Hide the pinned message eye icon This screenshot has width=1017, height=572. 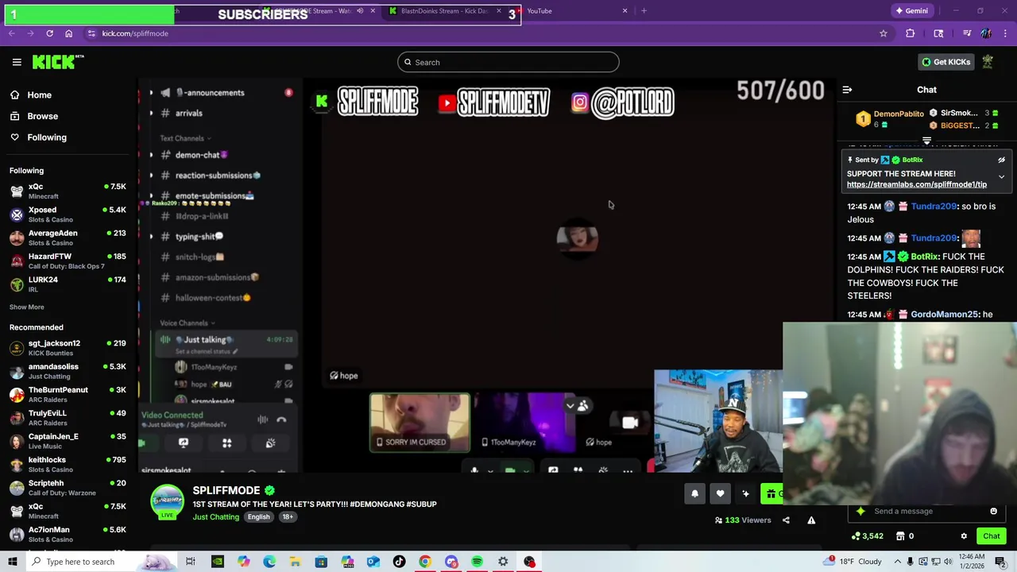pos(1001,160)
